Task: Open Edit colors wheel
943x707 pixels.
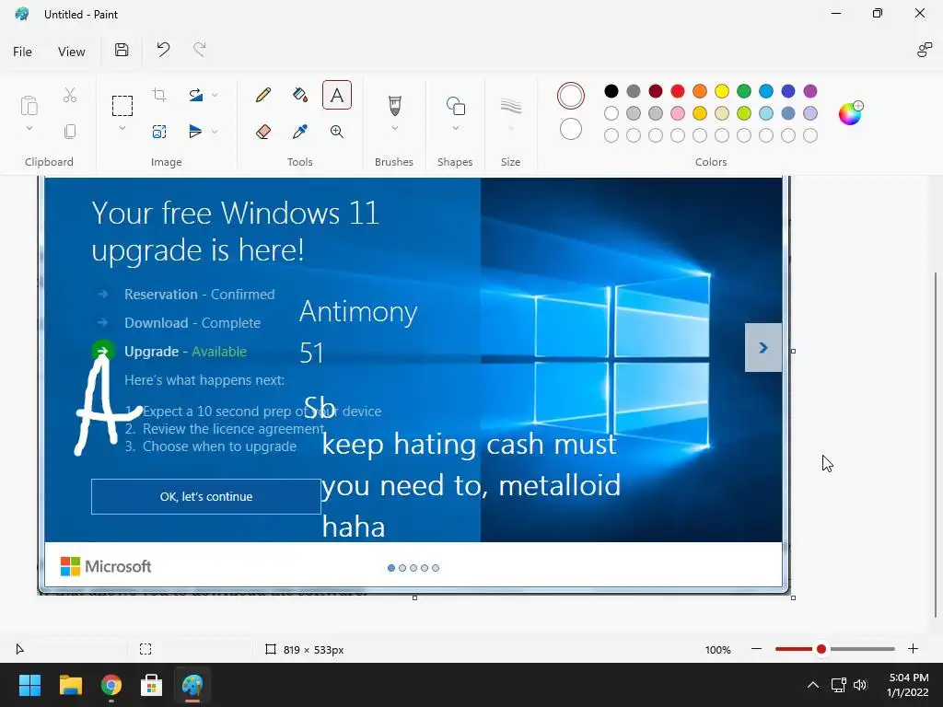Action: coord(850,113)
